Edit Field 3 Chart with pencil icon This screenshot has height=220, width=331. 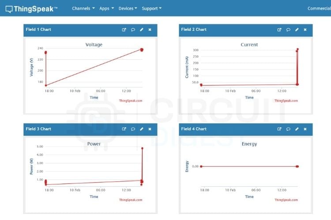coord(141,129)
